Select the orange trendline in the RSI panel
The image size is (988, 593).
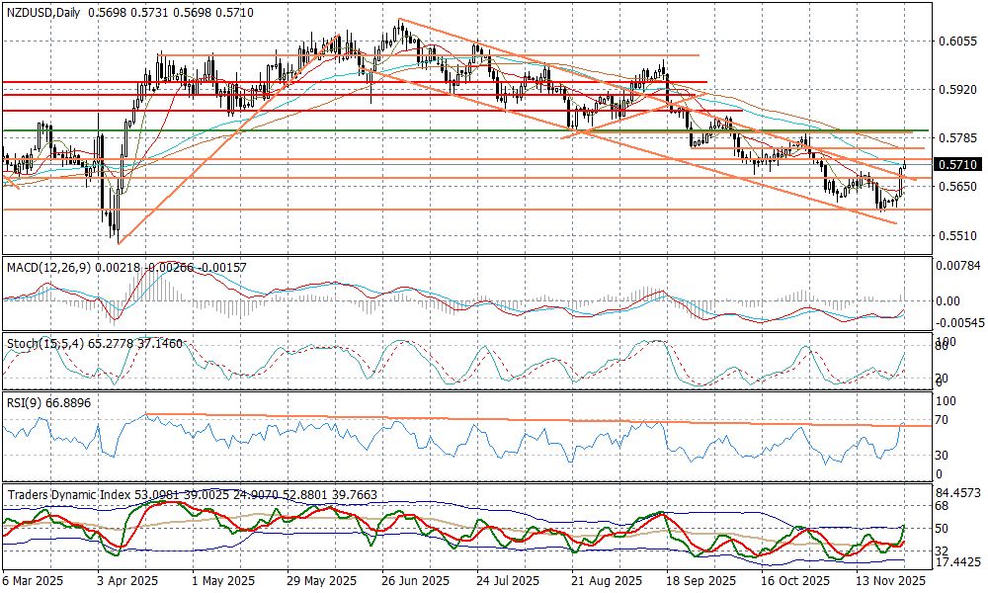coord(494,420)
